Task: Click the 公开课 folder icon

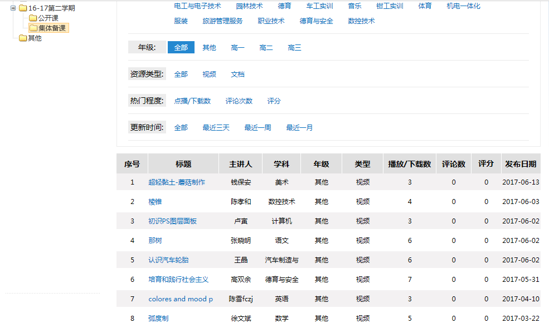Action: tap(33, 18)
